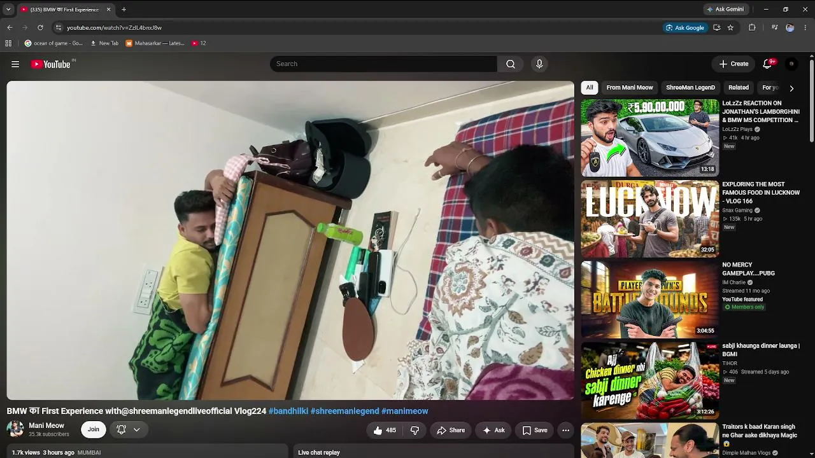
Task: Show more filter chips with the right arrow
Action: [x=791, y=88]
